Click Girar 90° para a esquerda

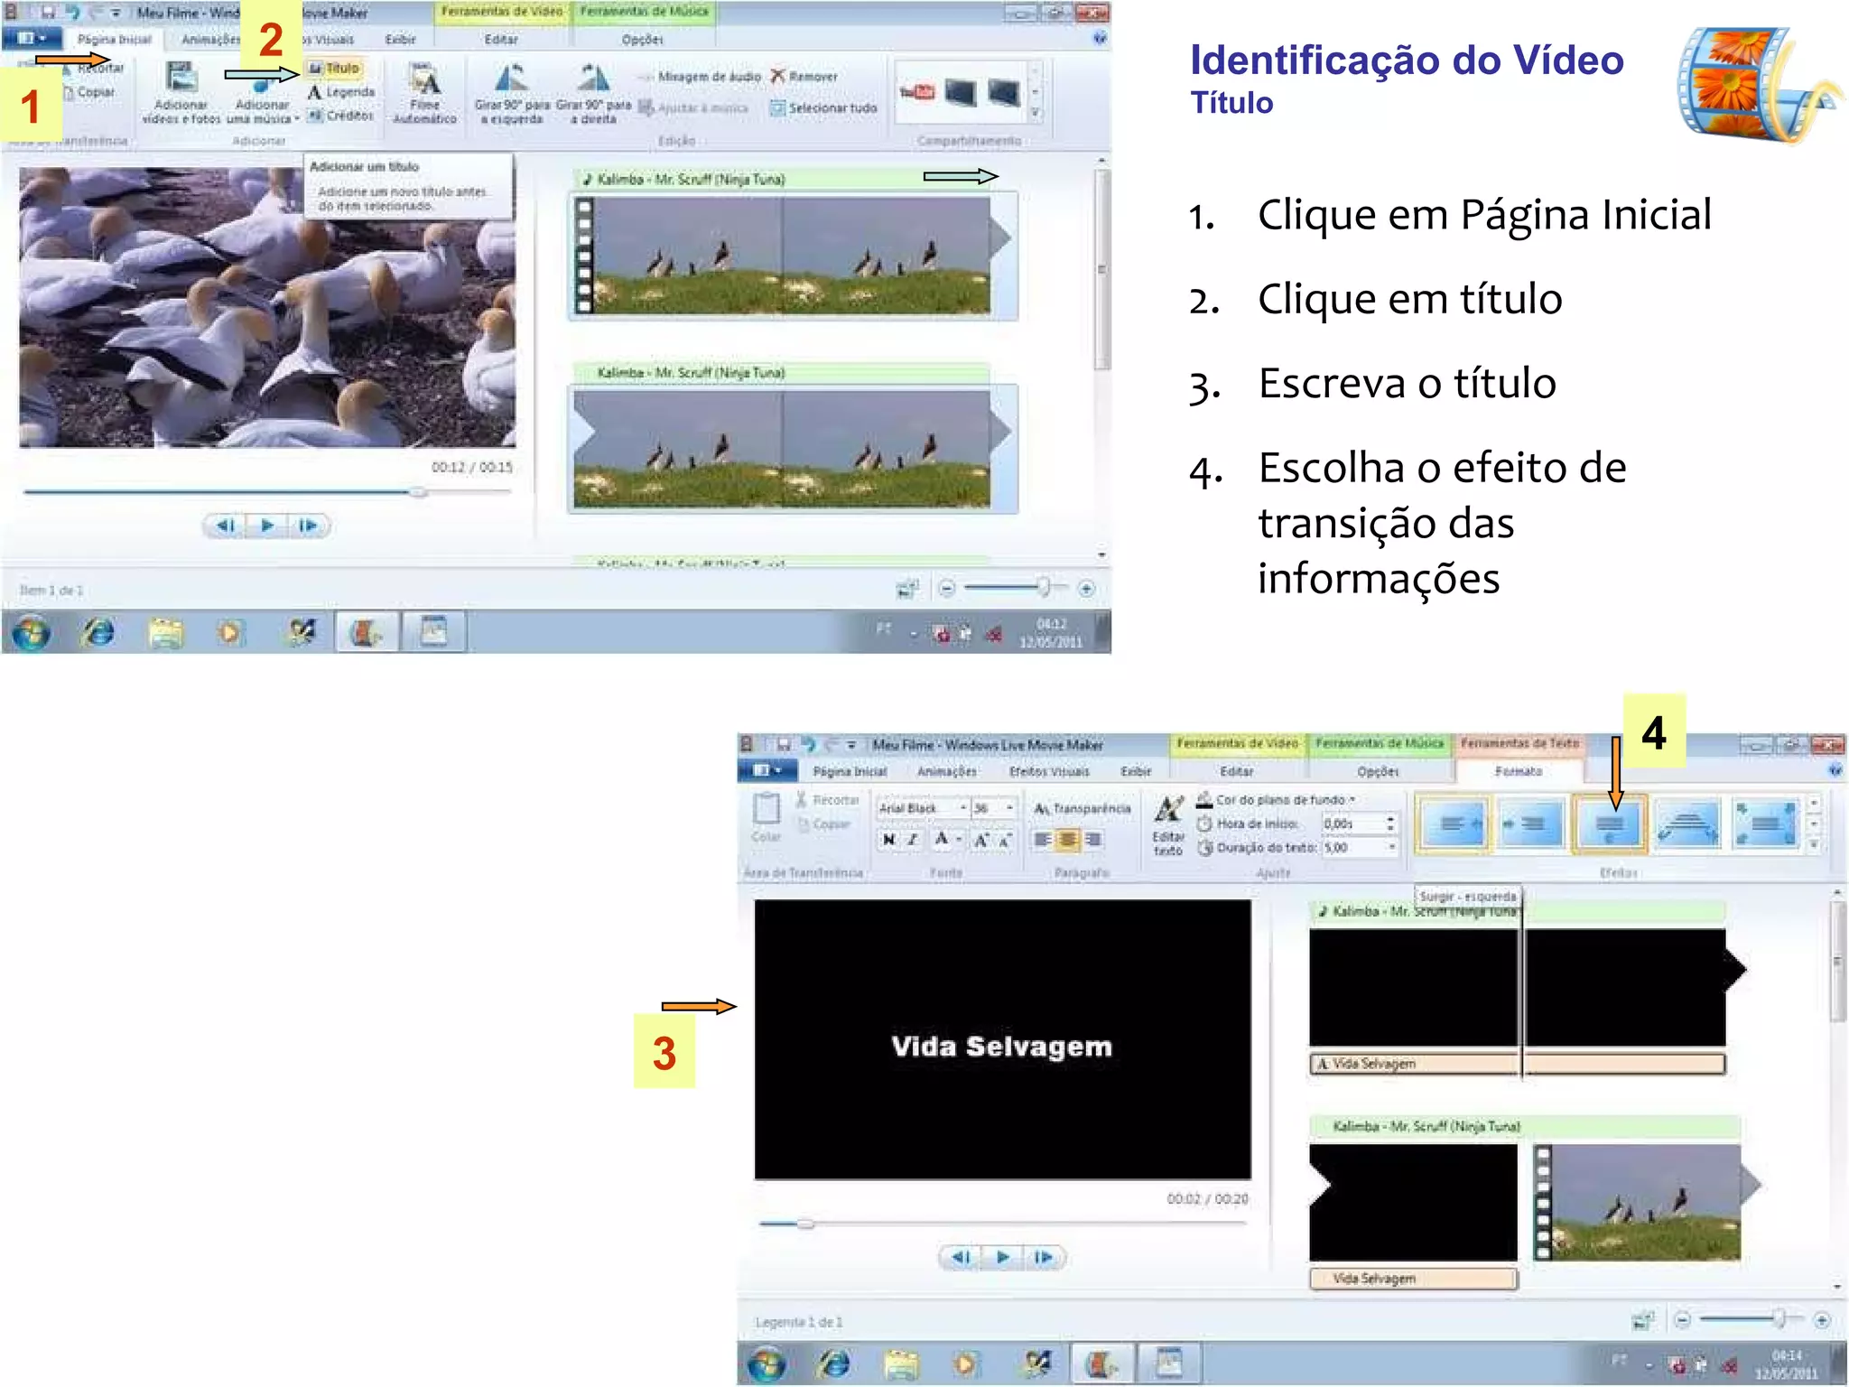pos(510,93)
